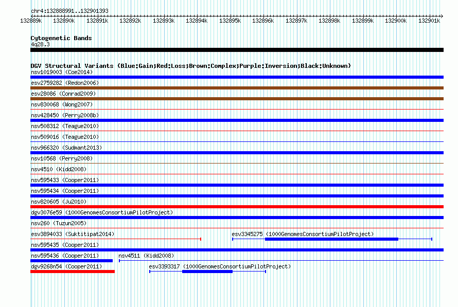Click the short red bar under dgv9268n54
The width and height of the screenshot is (458, 307).
coord(73,272)
